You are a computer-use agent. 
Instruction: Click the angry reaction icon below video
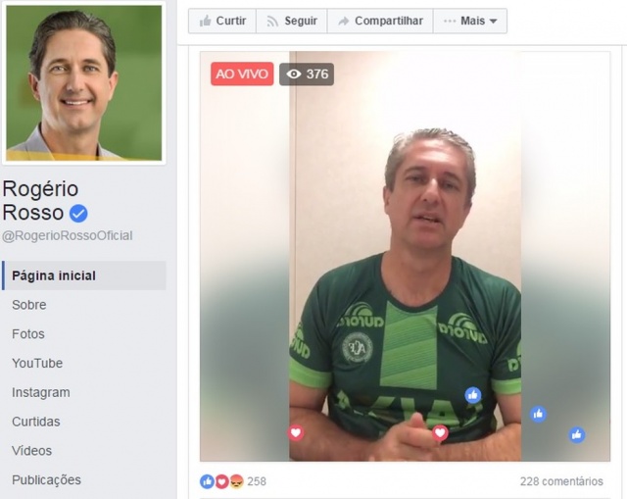237,481
